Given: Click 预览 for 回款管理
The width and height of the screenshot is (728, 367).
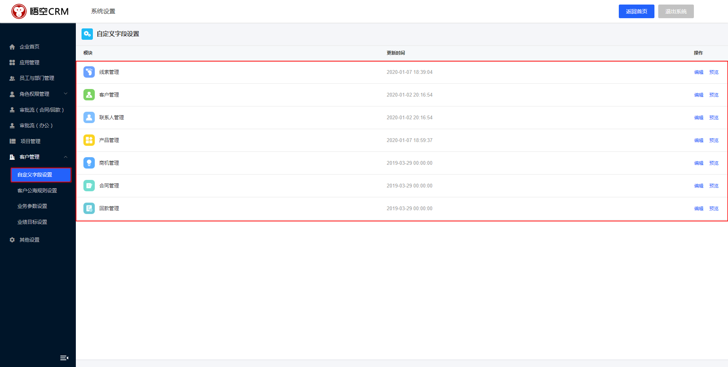Looking at the screenshot, I should (714, 208).
